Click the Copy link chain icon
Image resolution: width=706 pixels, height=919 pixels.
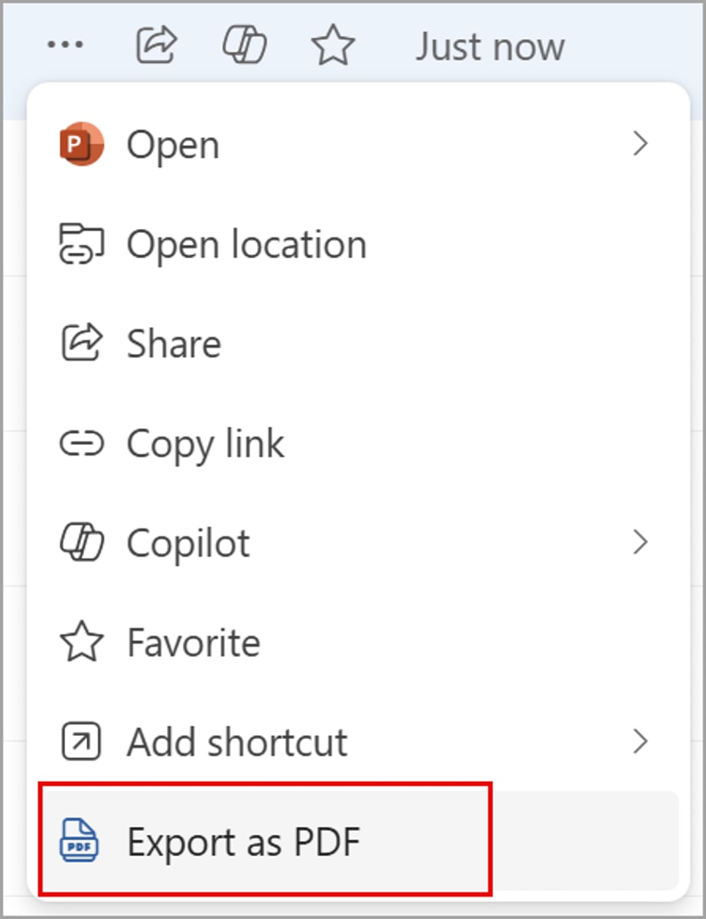pos(81,443)
